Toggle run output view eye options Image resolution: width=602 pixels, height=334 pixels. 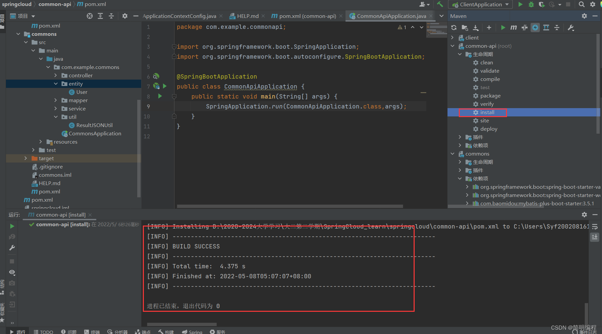pyautogui.click(x=12, y=272)
